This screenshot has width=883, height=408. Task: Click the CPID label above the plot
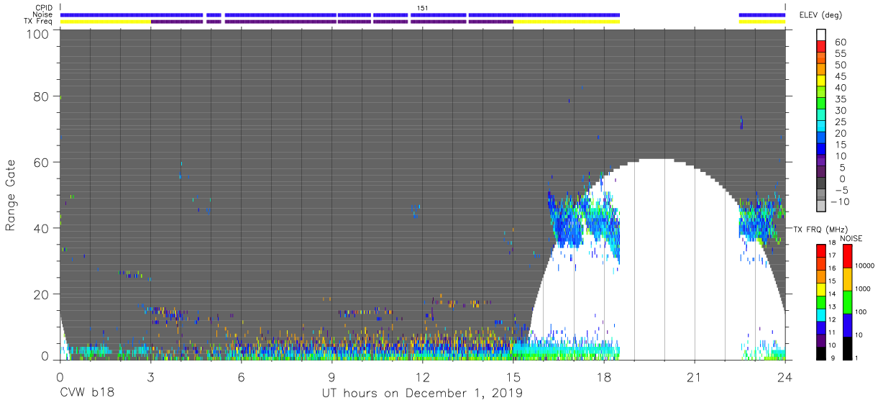pyautogui.click(x=43, y=8)
